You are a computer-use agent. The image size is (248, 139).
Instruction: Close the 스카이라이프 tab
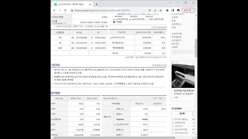(x=90, y=4)
